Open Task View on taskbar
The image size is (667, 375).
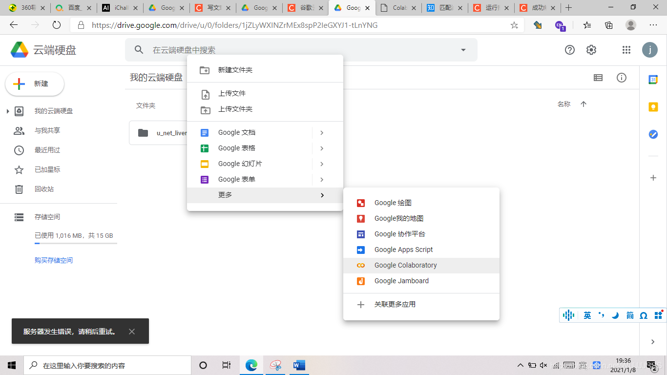click(227, 365)
